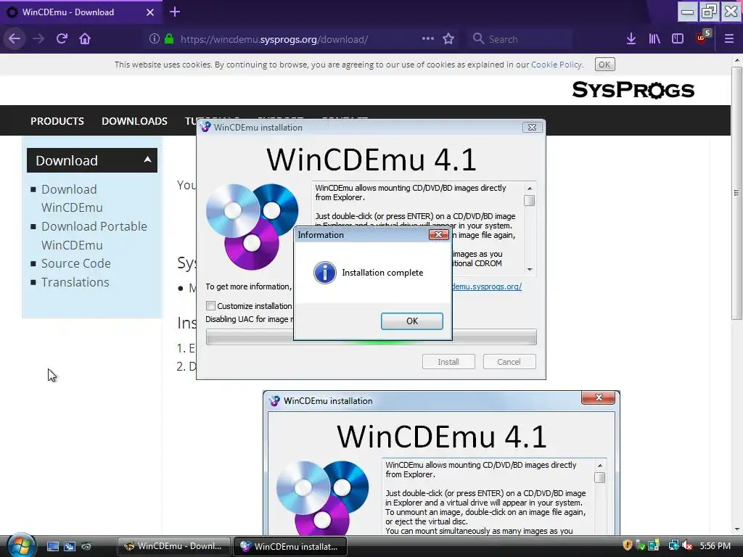Click Show Desktop quick launch icon
The height and width of the screenshot is (557, 743).
(52, 546)
